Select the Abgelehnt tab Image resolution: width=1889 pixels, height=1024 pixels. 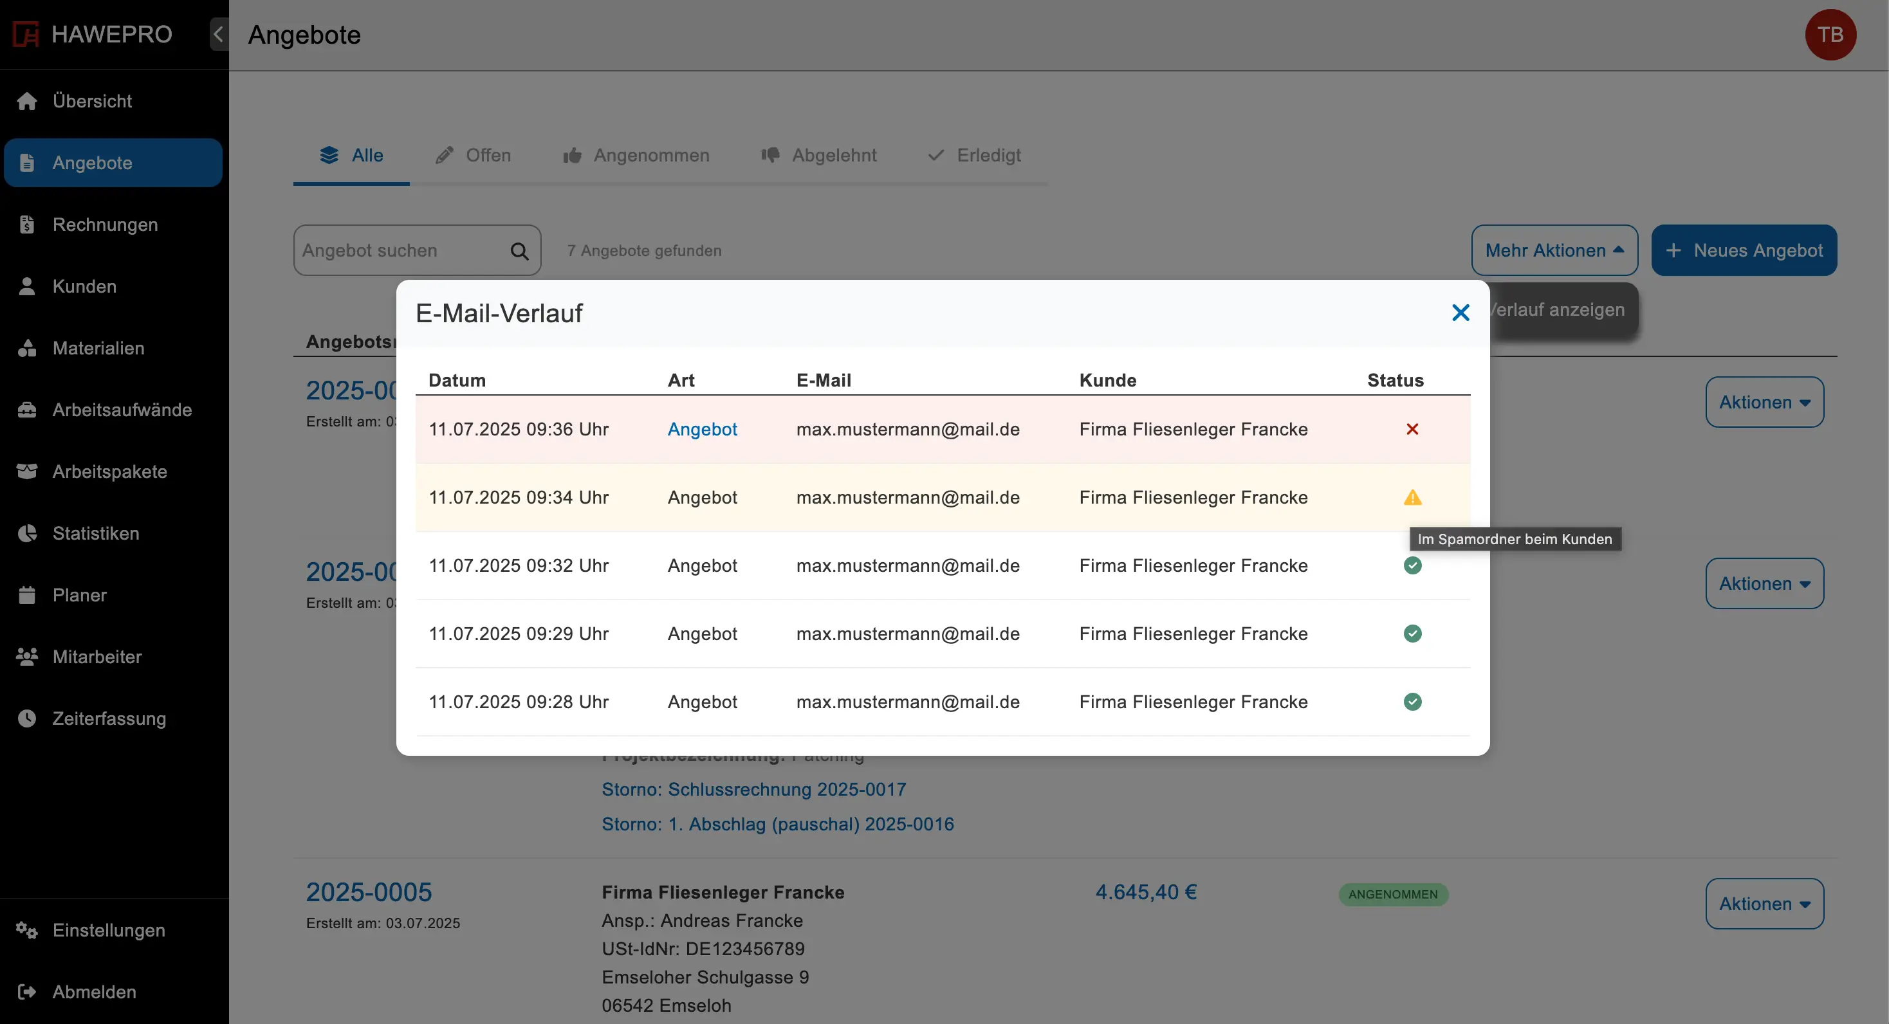[x=818, y=156]
